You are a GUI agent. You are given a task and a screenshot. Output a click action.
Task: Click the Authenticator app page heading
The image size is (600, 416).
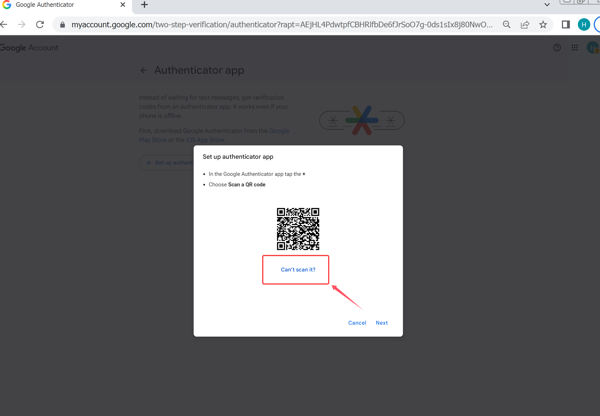(199, 70)
